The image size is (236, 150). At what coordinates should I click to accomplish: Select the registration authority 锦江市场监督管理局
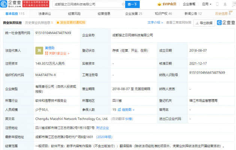click(203, 101)
